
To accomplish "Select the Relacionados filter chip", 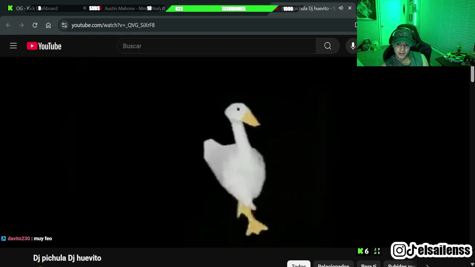I will 333,266.
